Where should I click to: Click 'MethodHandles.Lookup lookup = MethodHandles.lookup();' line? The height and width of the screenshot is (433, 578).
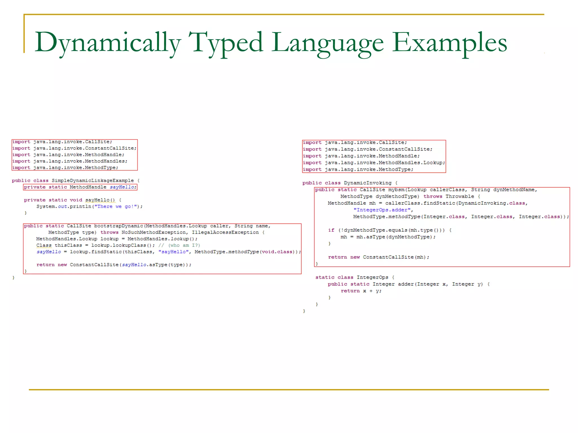(117, 239)
